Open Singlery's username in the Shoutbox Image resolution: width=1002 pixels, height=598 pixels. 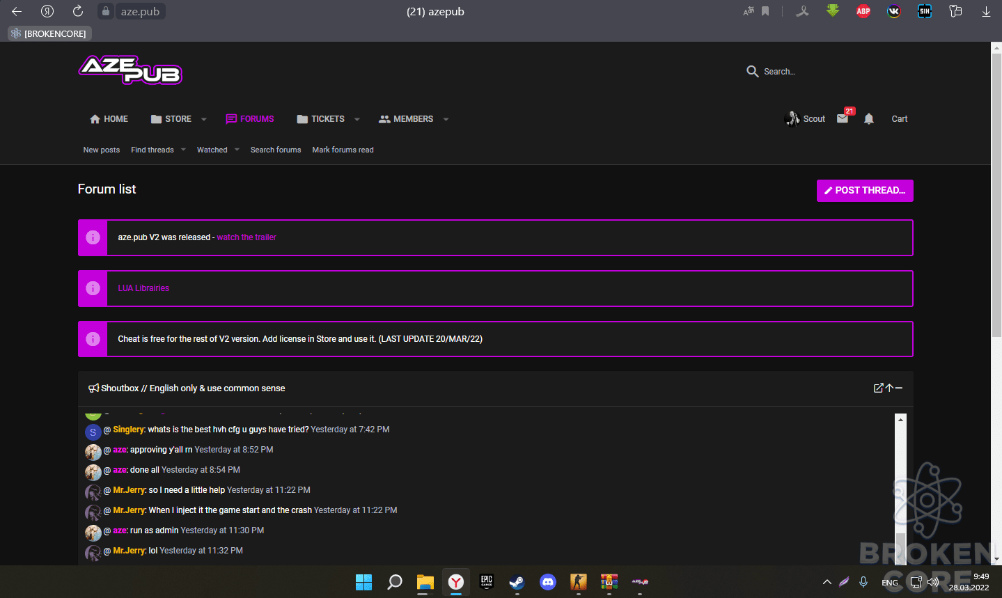[x=129, y=430]
